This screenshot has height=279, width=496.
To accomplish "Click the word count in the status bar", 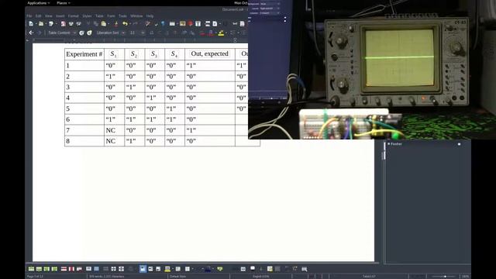I will 107,277.
